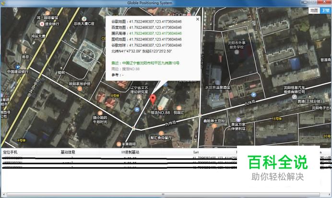Viewport: 332px width, 198px height.
Task: Click the scrollbar right arrow button
Action: click(329, 195)
